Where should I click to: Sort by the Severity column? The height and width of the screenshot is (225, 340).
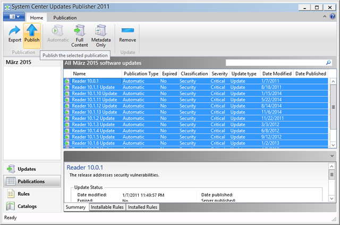point(219,73)
